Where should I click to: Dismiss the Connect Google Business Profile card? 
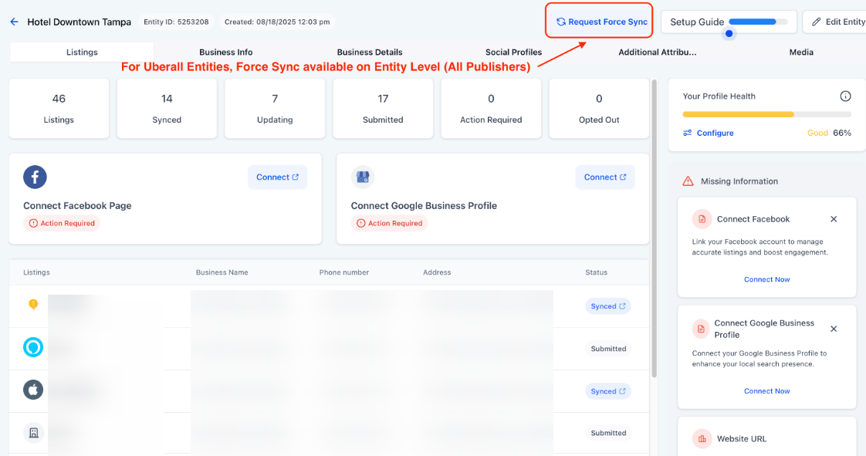point(834,329)
